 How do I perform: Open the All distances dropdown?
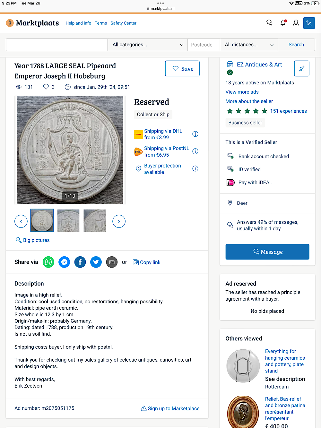249,45
